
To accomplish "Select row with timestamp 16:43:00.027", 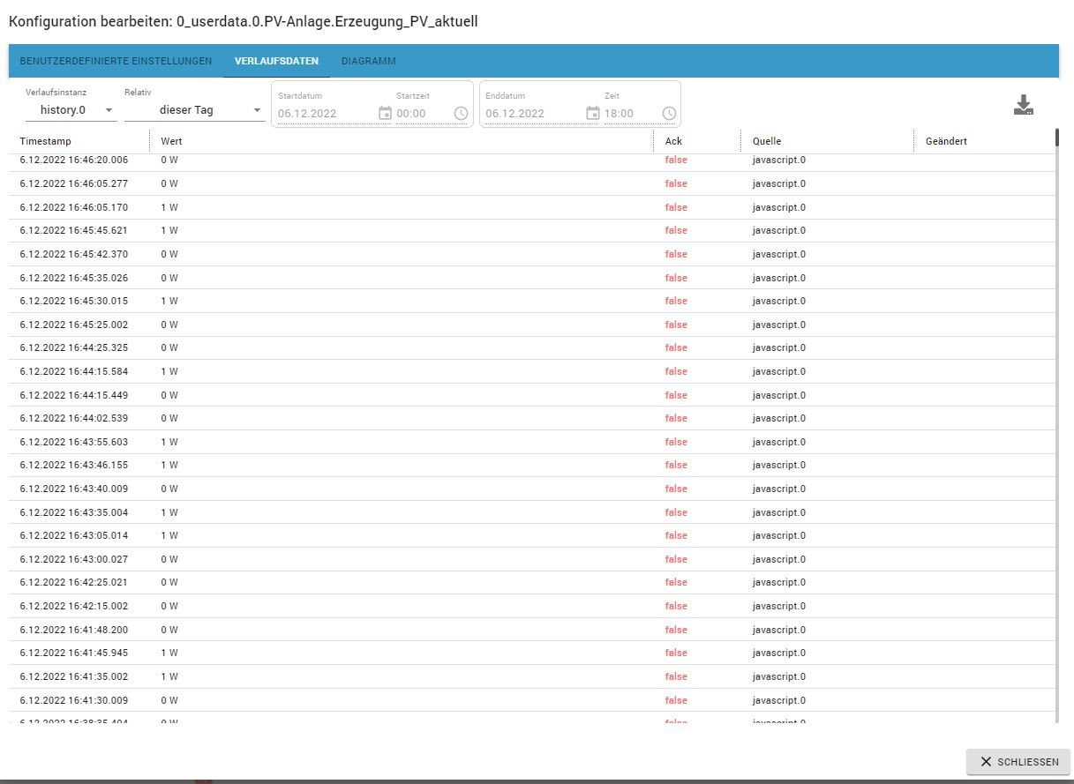I will [532, 559].
